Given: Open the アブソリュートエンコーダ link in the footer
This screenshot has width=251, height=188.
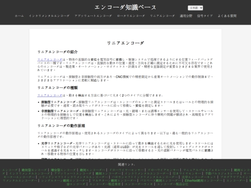Looking at the screenshot, I should click(x=73, y=174).
